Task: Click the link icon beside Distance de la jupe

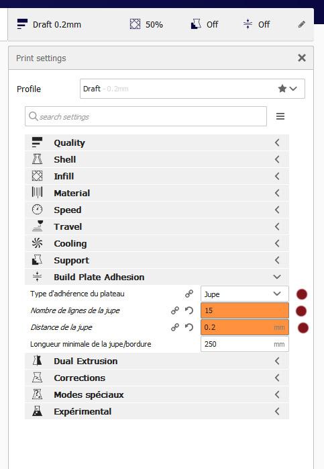Action: (x=175, y=327)
